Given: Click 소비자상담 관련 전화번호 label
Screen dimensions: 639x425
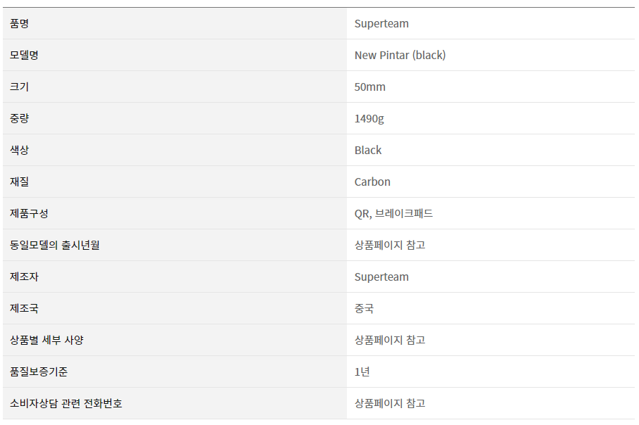Looking at the screenshot, I should (x=66, y=403).
